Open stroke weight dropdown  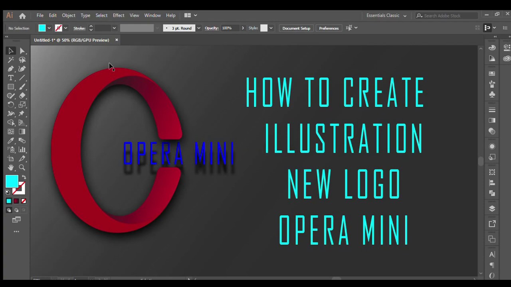point(114,28)
